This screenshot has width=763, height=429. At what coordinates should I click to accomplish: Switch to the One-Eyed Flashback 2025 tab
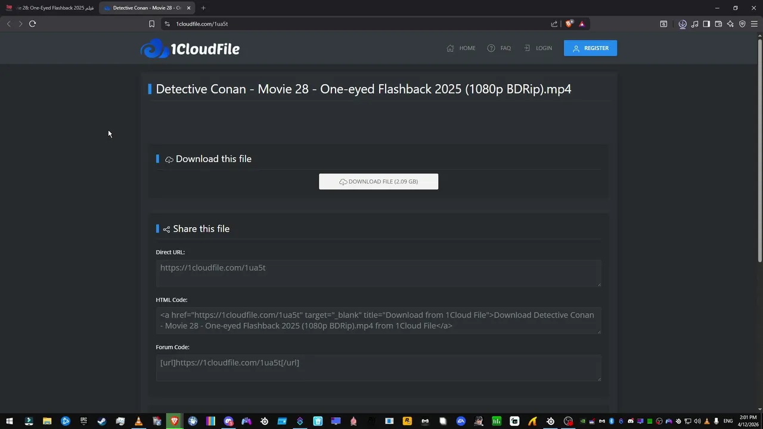[49, 8]
